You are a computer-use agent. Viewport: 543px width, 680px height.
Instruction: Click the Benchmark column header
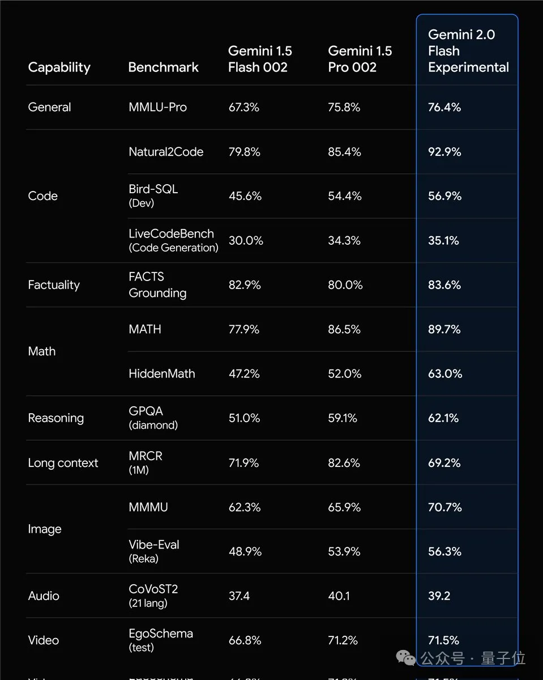coord(163,67)
